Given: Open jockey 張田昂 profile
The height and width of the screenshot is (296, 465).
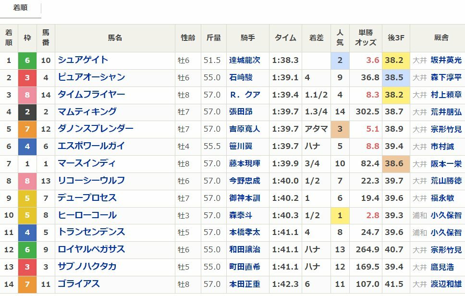Looking at the screenshot, I should point(241,112).
